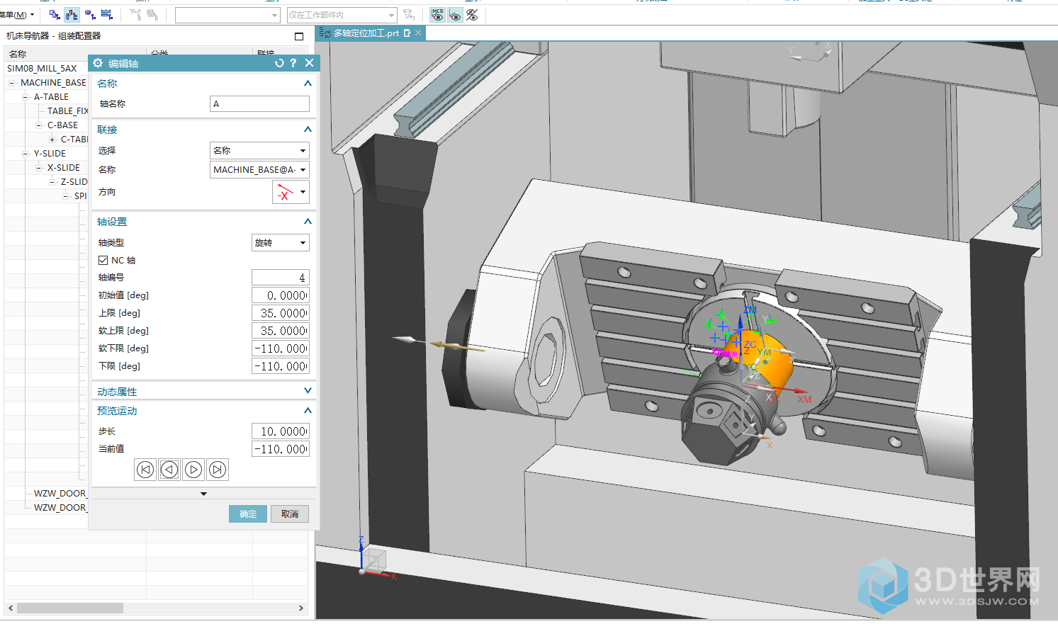Screen dimensions: 1058x624
Task: Click the navigator scrollbar right arrow
Action: coord(301,608)
